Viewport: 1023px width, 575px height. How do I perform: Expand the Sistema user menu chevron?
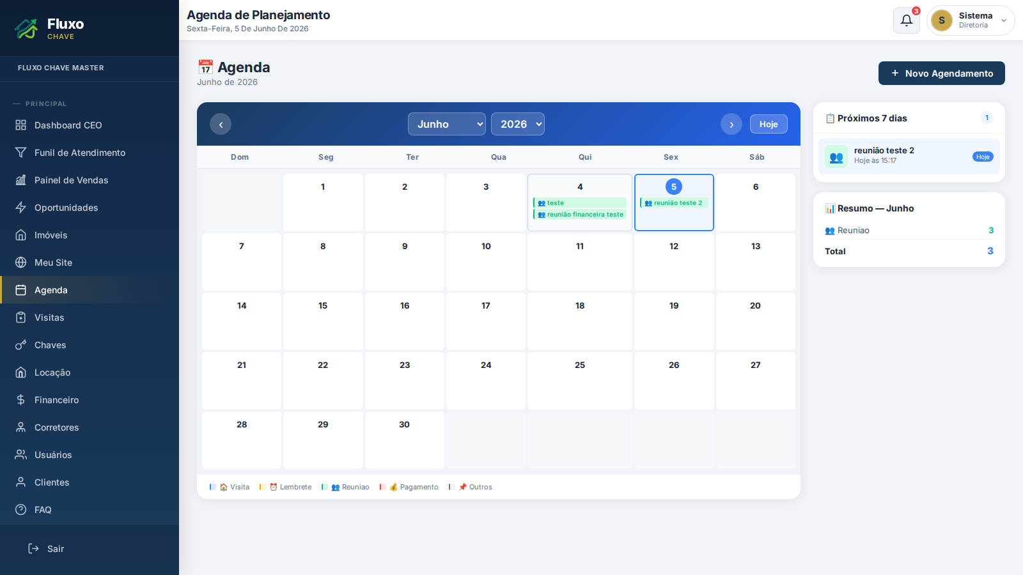point(1004,20)
